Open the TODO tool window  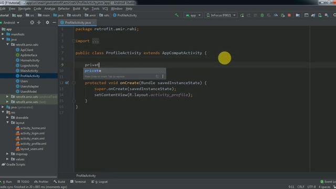pyautogui.click(x=23, y=182)
